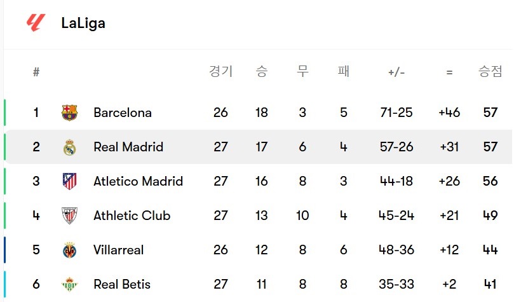This screenshot has height=302, width=514.
Task: Open the Atletico Madrid team page
Action: [138, 182]
